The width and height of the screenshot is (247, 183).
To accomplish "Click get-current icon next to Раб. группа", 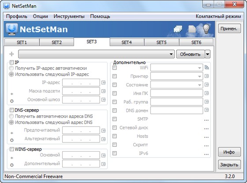I will 206,102.
